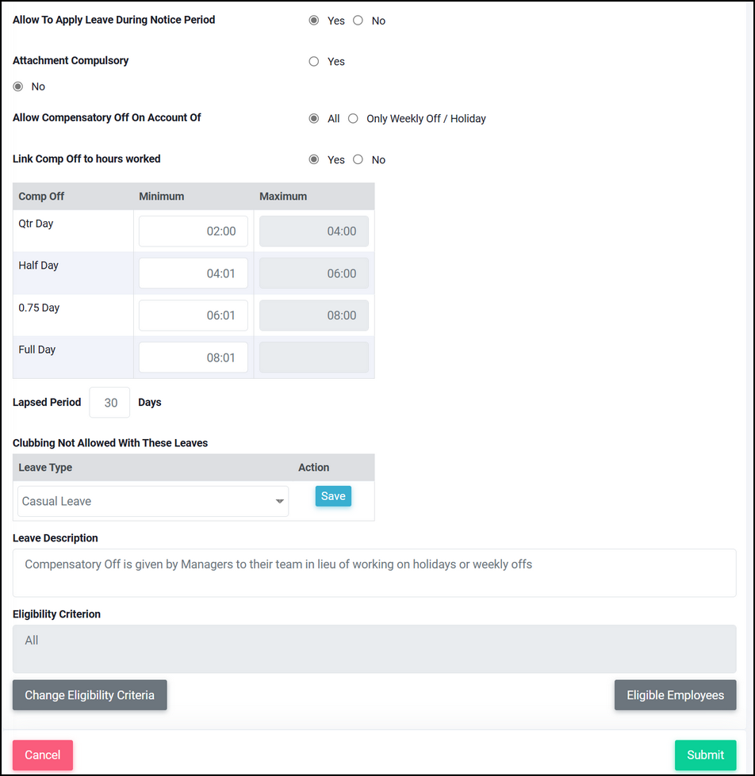
Task: Click the Leave Description text area
Action: pos(374,572)
